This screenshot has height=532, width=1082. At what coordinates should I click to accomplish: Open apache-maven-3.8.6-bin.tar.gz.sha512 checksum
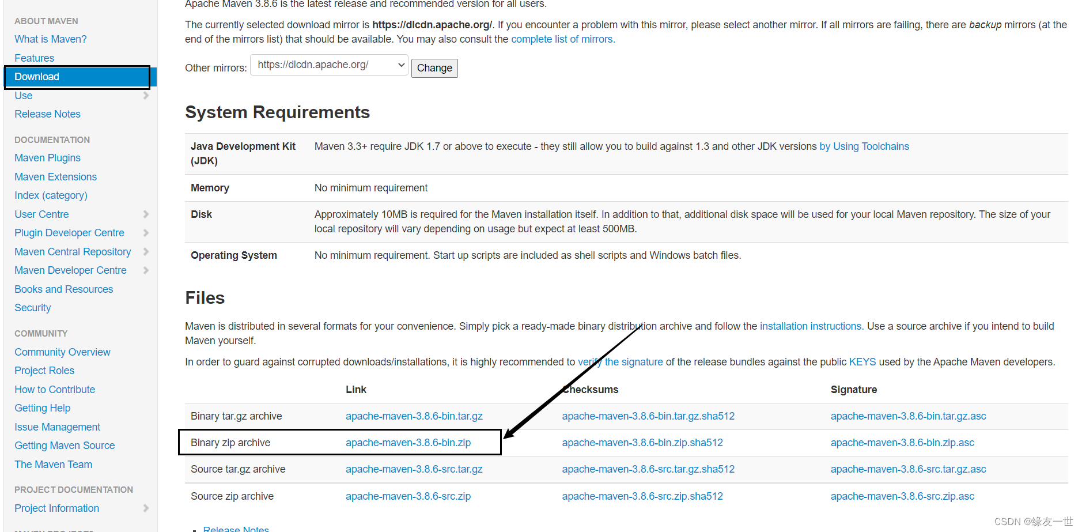click(x=648, y=416)
